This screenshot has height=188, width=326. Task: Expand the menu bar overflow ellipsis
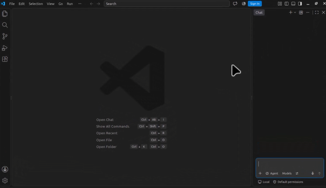(x=80, y=4)
